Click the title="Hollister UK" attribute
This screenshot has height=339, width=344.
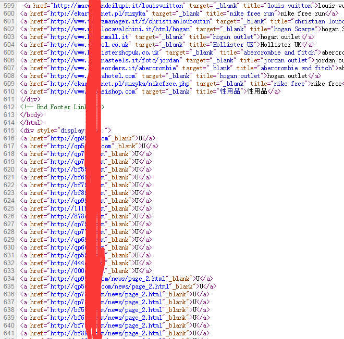coord(223,45)
